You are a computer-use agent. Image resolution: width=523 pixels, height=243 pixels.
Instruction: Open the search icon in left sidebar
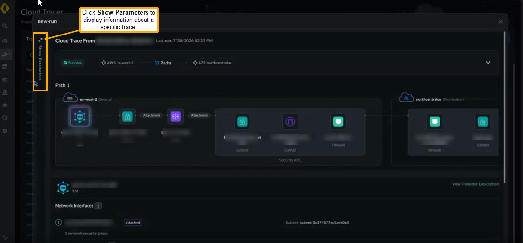point(5,26)
